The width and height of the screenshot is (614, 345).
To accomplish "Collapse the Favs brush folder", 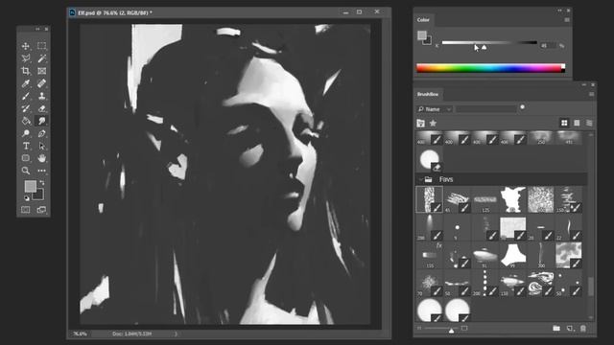I will click(x=421, y=179).
